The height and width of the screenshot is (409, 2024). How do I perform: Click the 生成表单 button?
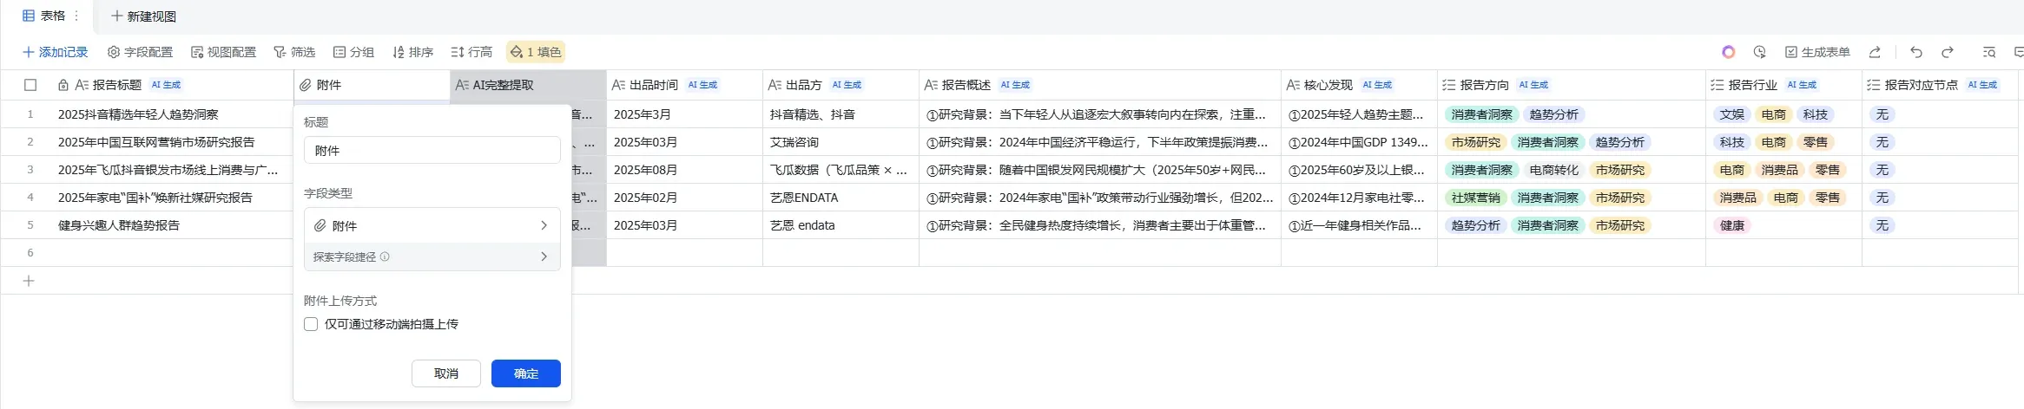pyautogui.click(x=1817, y=52)
